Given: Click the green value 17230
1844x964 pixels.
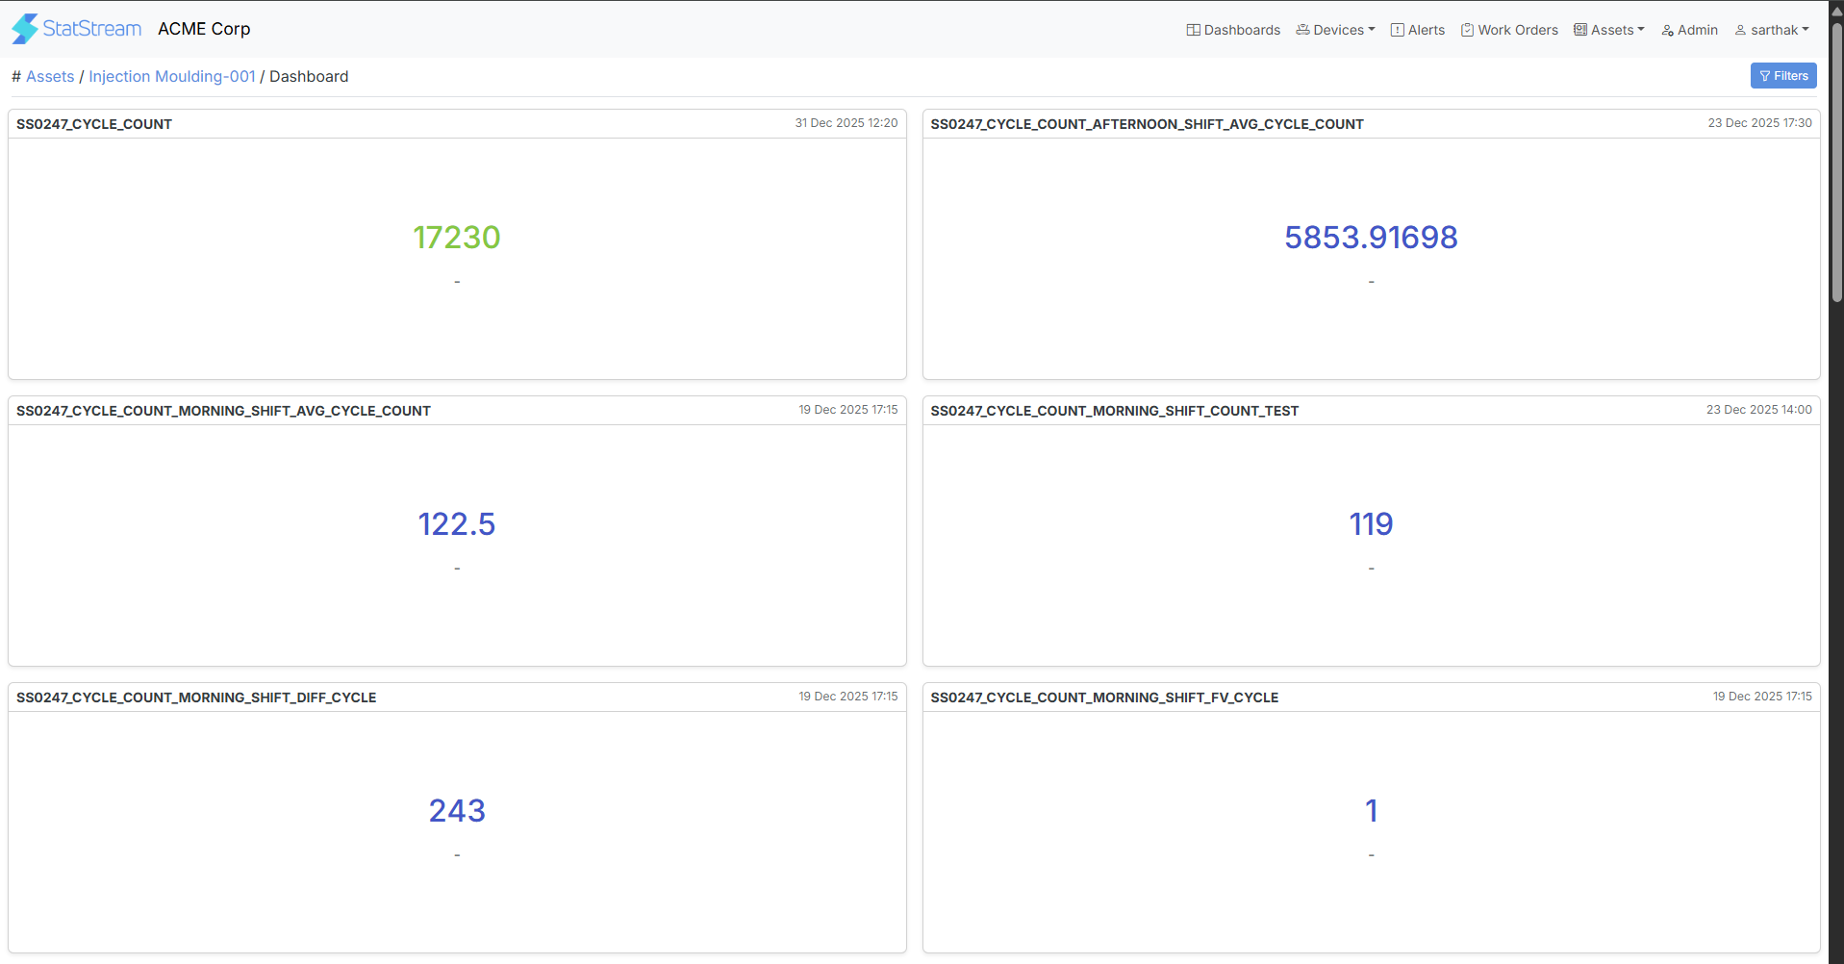Looking at the screenshot, I should coord(457,237).
